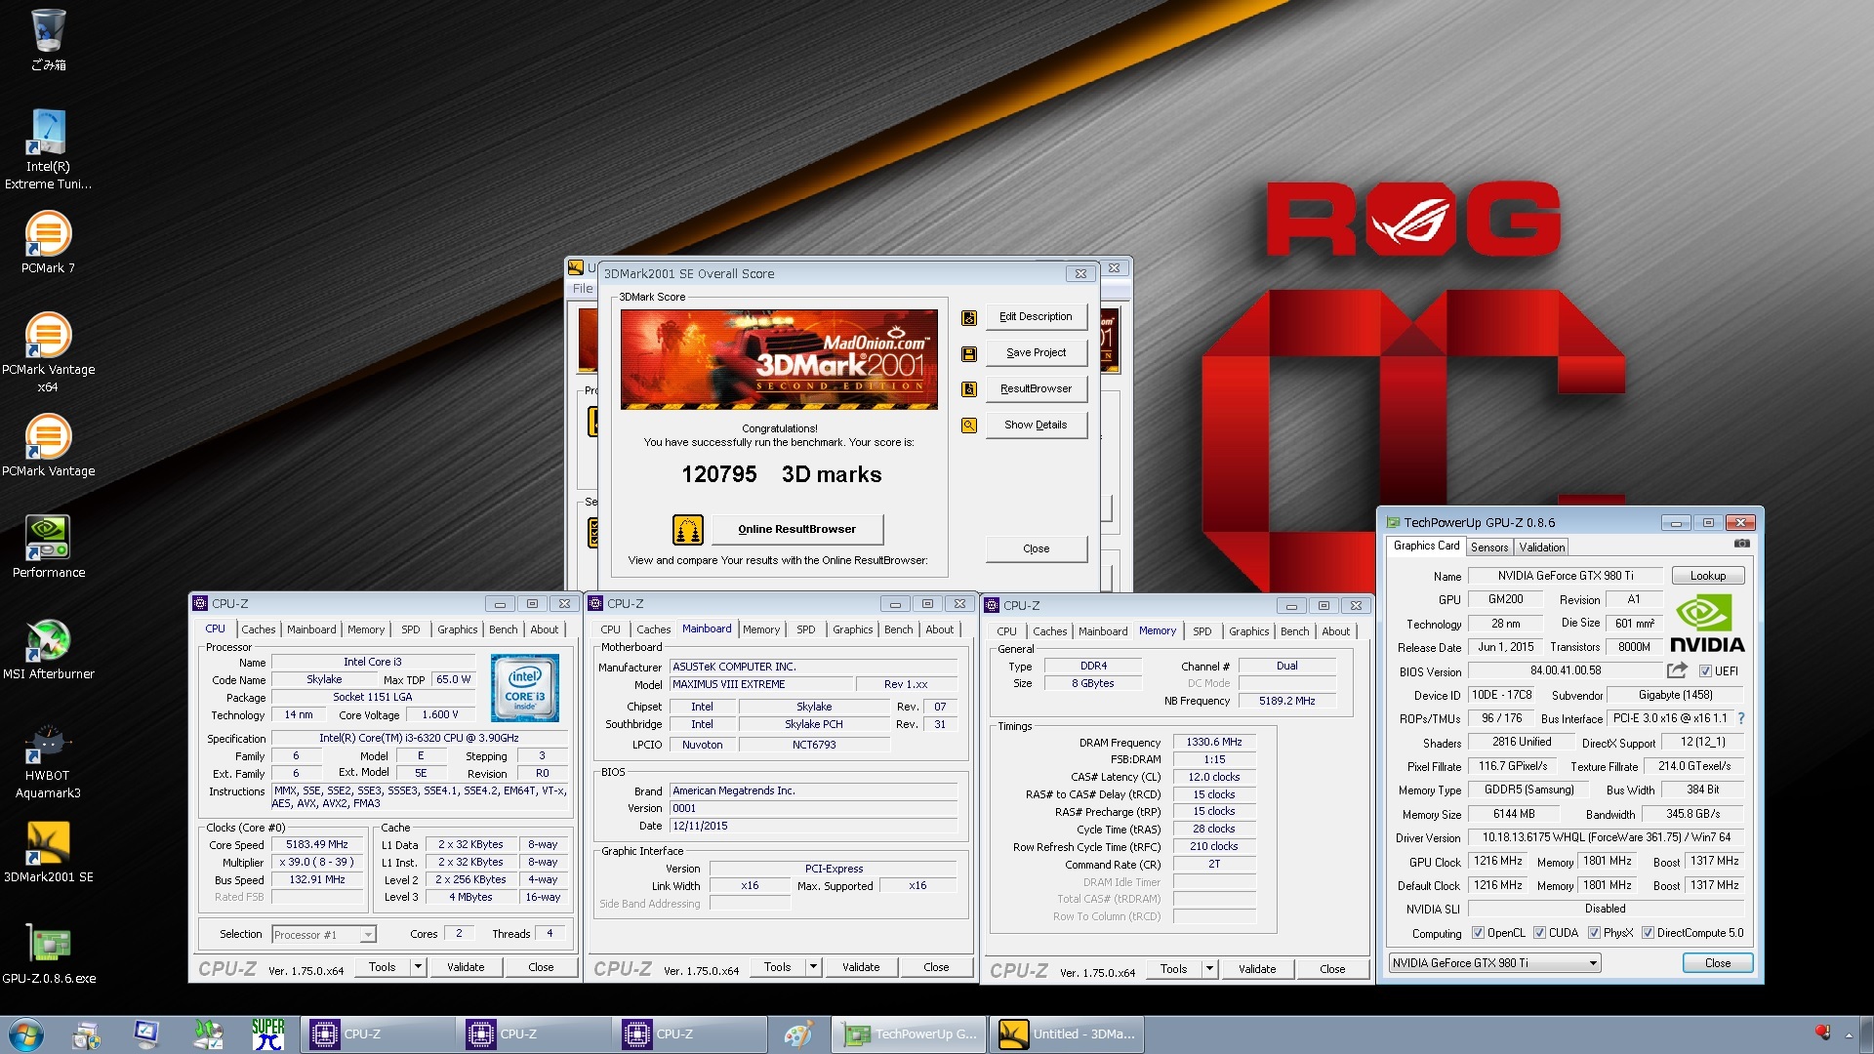Click Tools button in Mainboard CPU-Z window
Screen dimensions: 1874x1054
(778, 967)
